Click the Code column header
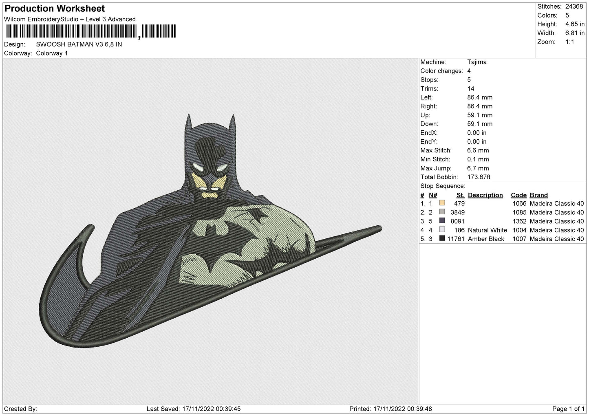Screen dimensions: 589x416 (x=518, y=195)
